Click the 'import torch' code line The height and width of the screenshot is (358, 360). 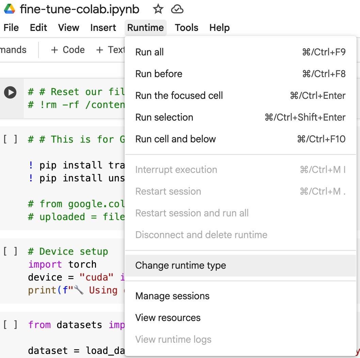(62, 264)
